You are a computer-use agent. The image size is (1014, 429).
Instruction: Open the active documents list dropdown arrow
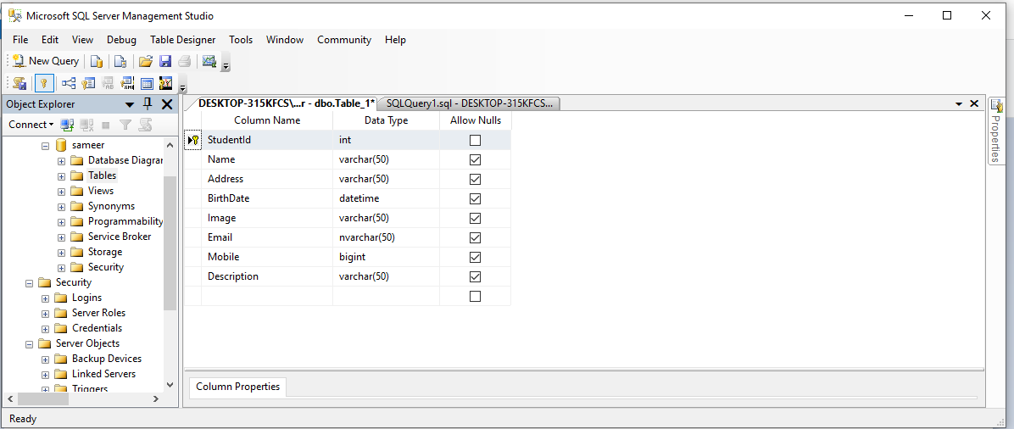click(959, 104)
